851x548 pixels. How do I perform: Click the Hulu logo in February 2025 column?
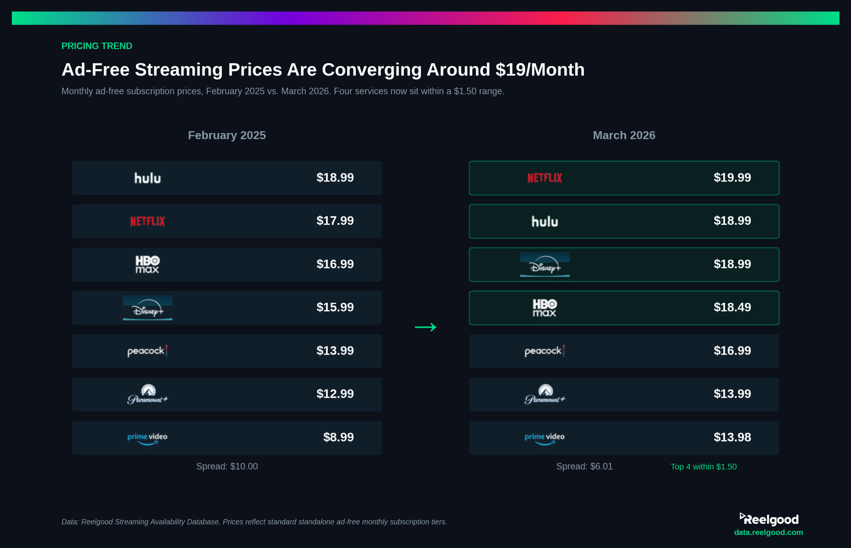147,178
